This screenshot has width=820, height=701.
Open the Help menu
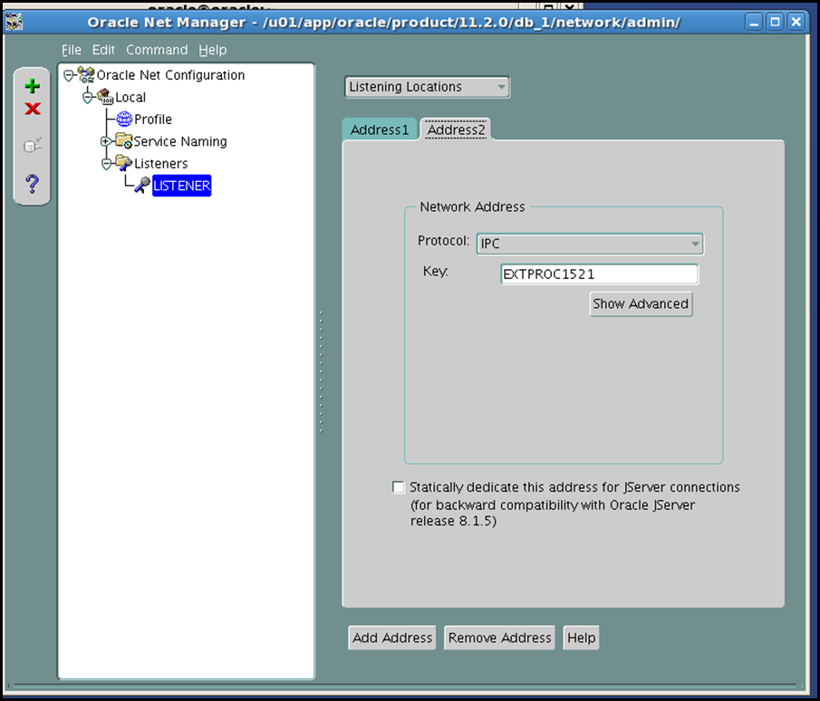pos(212,50)
